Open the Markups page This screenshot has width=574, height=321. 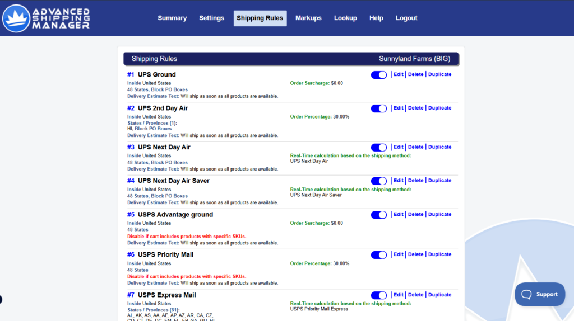[x=308, y=18]
